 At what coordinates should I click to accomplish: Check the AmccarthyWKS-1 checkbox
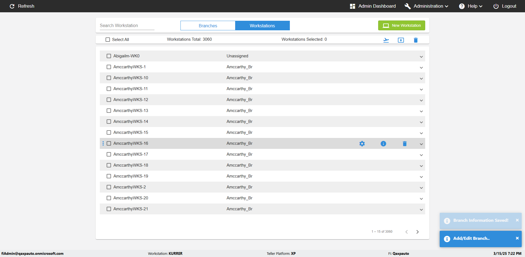109,67
